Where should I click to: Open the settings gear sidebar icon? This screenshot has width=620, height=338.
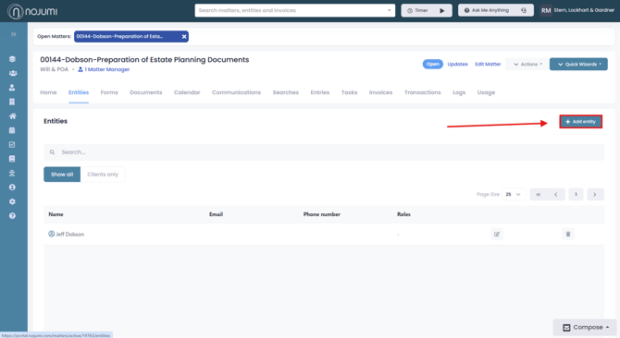pyautogui.click(x=12, y=201)
